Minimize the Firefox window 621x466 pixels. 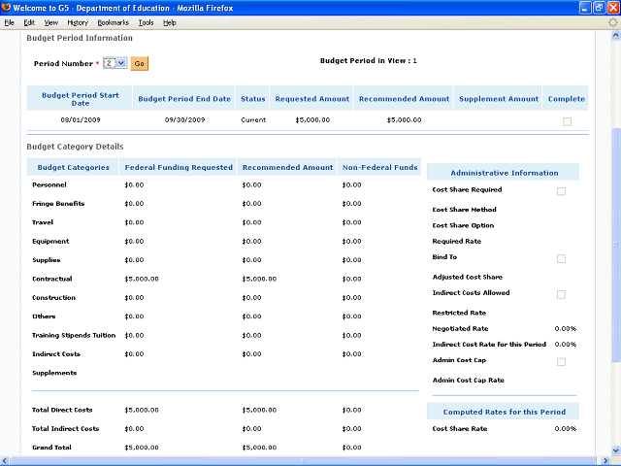584,8
